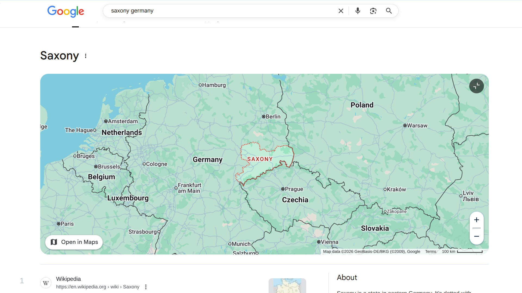The image size is (522, 293).
Task: Zoom out on the map
Action: pyautogui.click(x=476, y=236)
